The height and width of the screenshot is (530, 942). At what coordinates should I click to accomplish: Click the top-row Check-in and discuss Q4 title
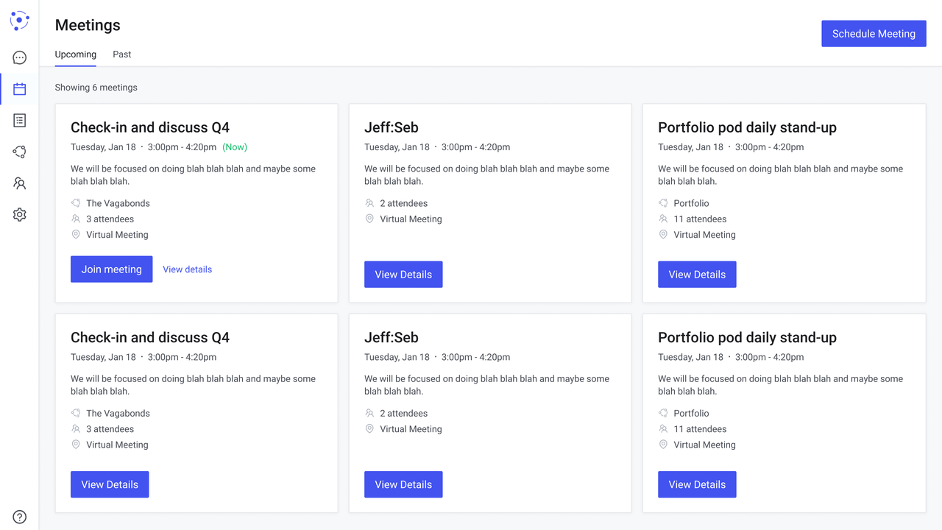pyautogui.click(x=150, y=127)
